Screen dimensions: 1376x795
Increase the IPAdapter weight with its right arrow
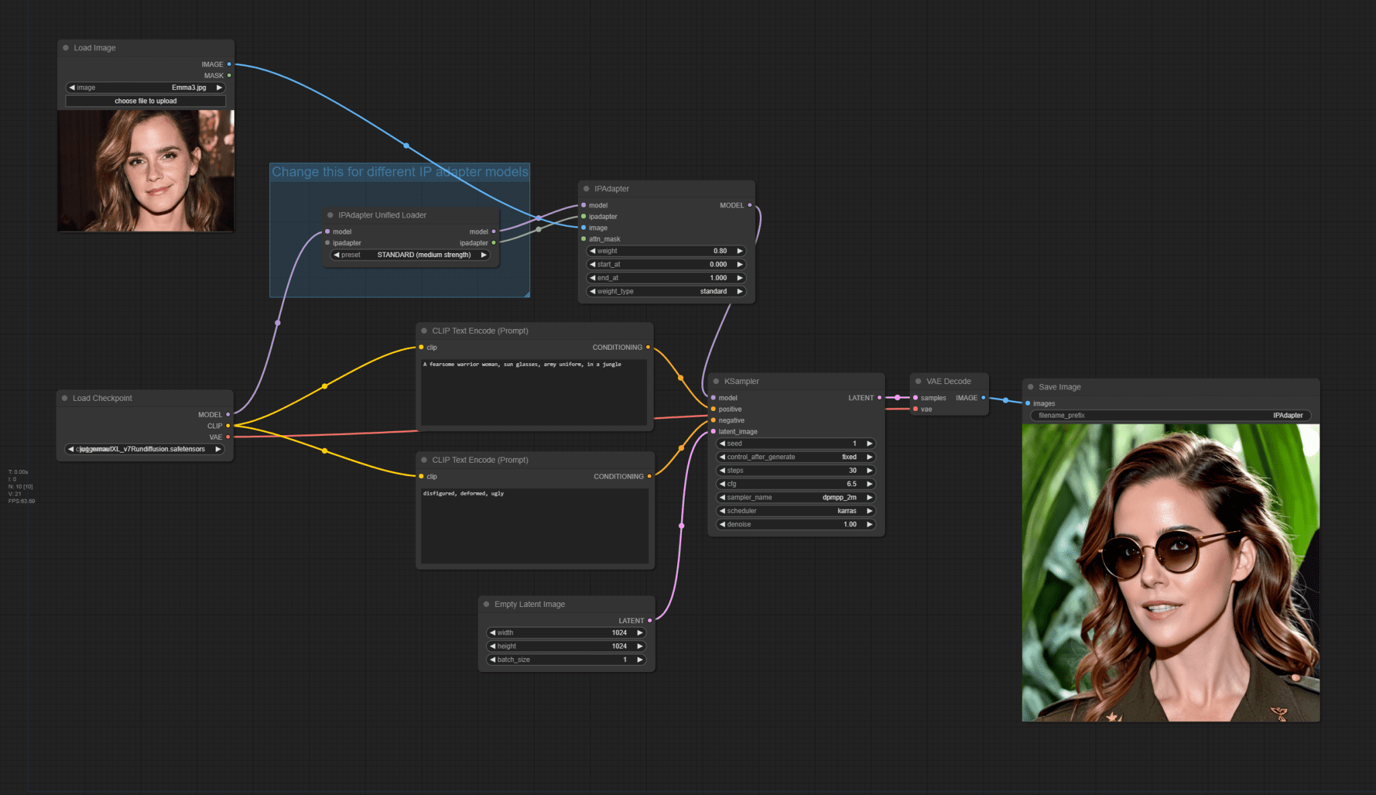tap(740, 251)
